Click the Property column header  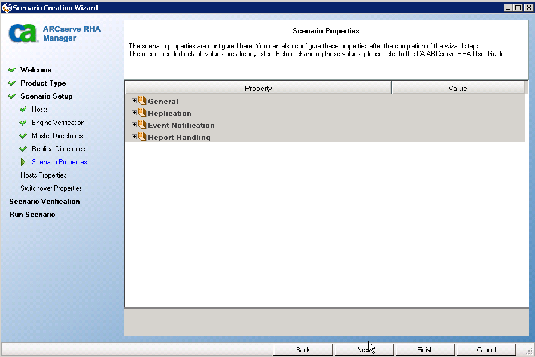258,87
